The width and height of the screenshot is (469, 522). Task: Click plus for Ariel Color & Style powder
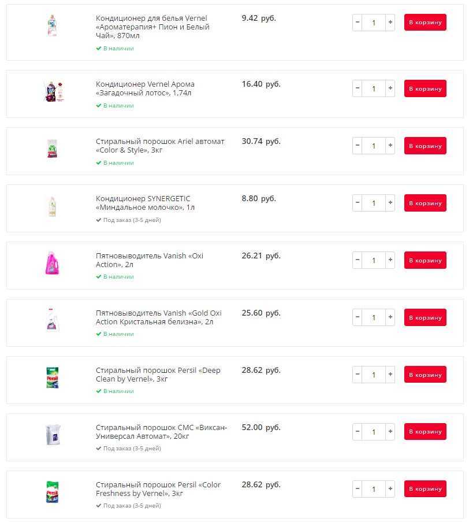[x=390, y=146]
